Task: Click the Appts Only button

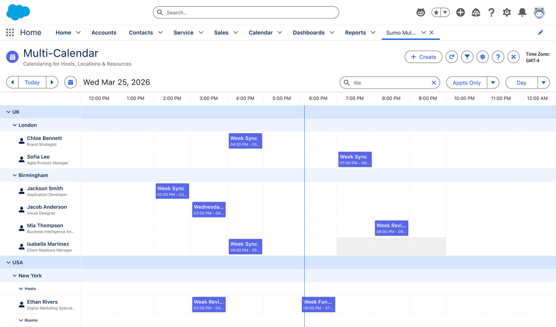Action: tap(467, 83)
